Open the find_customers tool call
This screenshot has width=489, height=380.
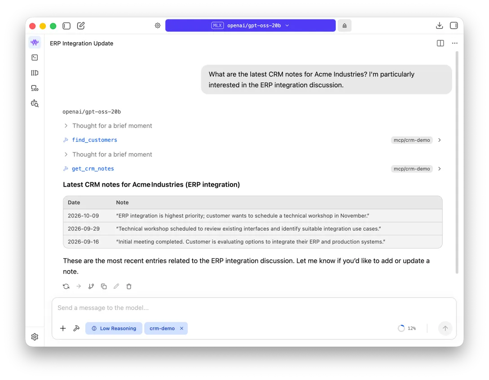tap(94, 140)
